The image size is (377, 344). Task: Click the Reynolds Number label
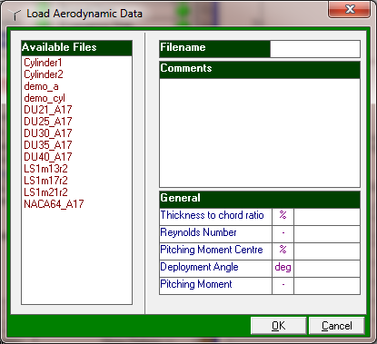(198, 232)
